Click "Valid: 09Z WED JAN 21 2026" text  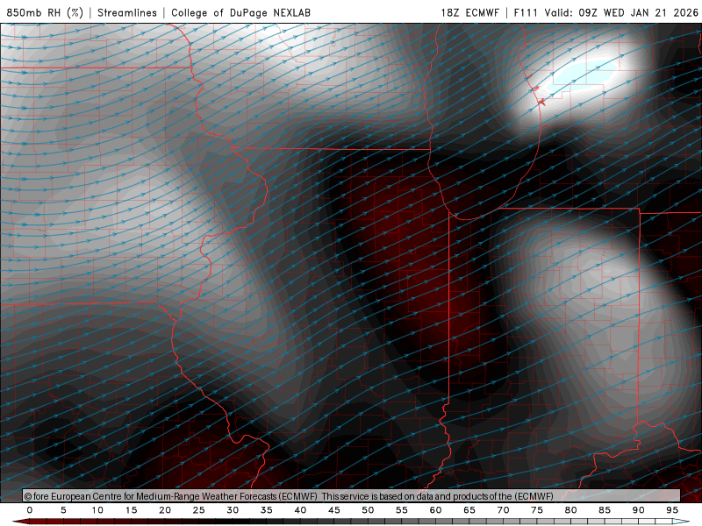pyautogui.click(x=621, y=12)
